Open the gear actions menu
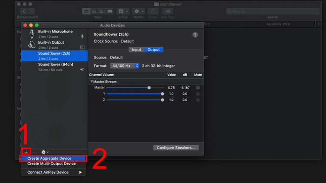326x183 pixels. 45,152
